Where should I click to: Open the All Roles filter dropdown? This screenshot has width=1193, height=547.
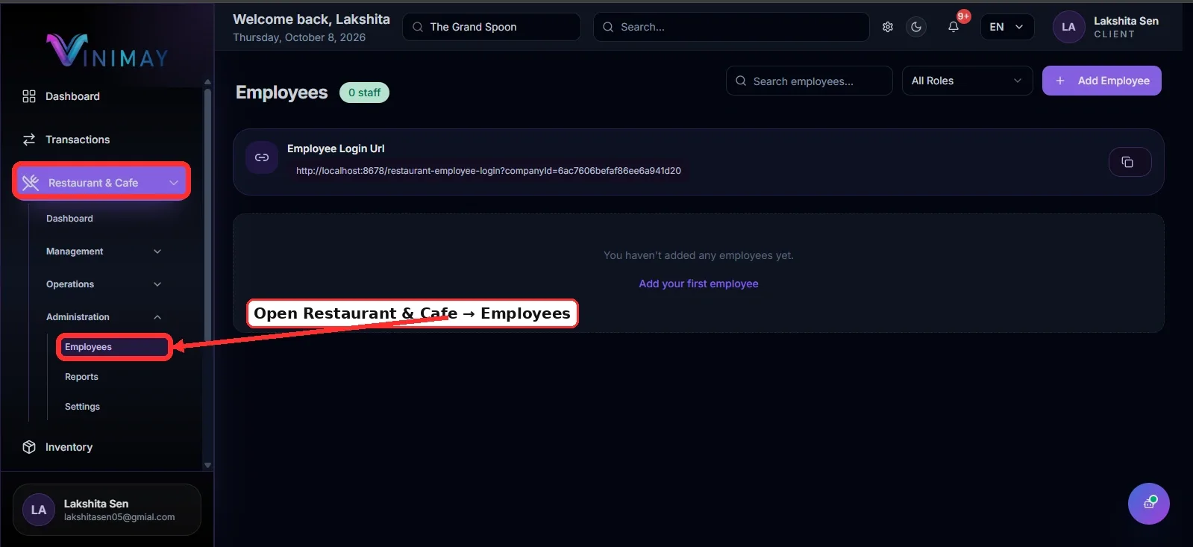pos(967,81)
